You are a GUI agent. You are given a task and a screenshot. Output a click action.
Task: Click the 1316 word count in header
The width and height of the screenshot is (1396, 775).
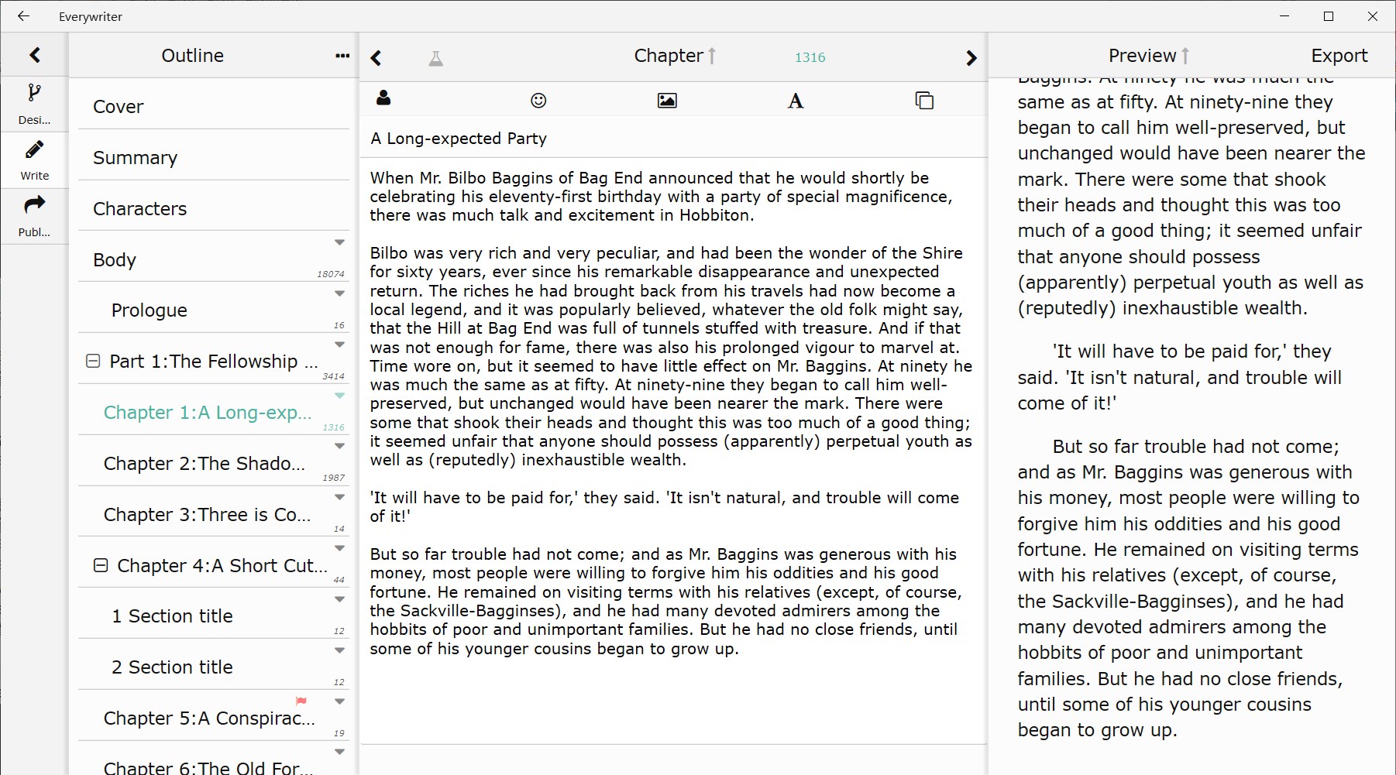click(x=810, y=57)
